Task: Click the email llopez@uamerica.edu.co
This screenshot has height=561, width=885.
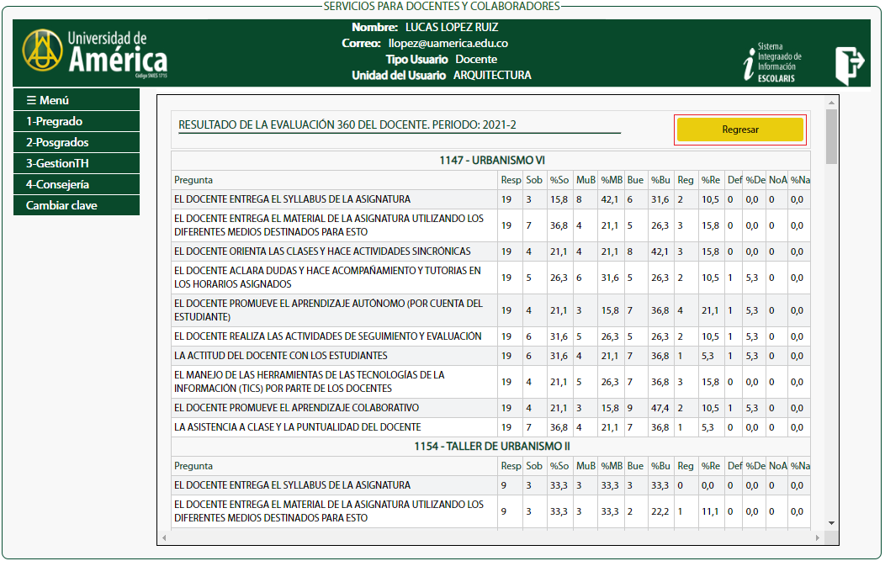Action: 448,44
